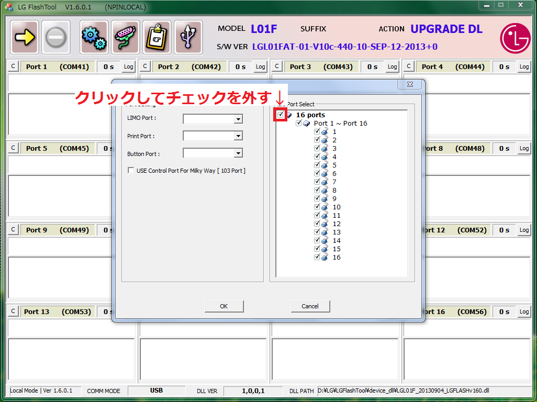Click the C button for Port 2

point(145,66)
